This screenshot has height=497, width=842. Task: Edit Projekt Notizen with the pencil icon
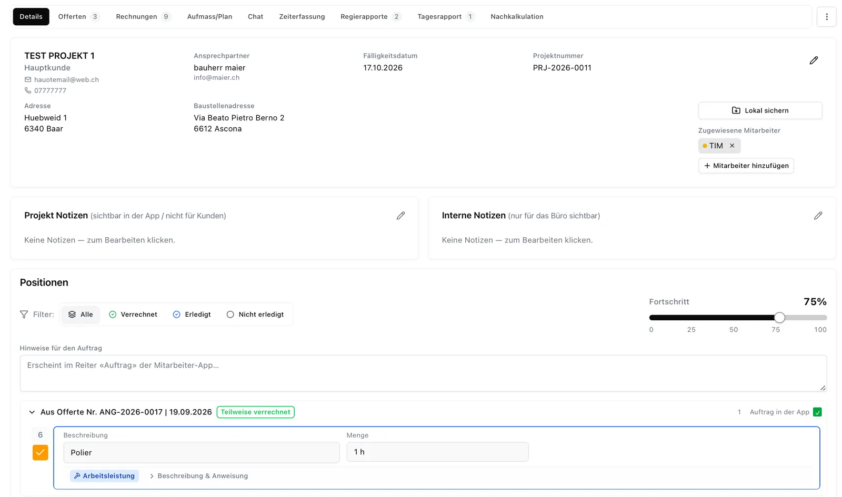click(x=400, y=216)
